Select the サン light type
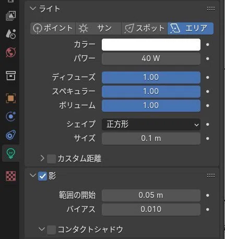 point(99,28)
